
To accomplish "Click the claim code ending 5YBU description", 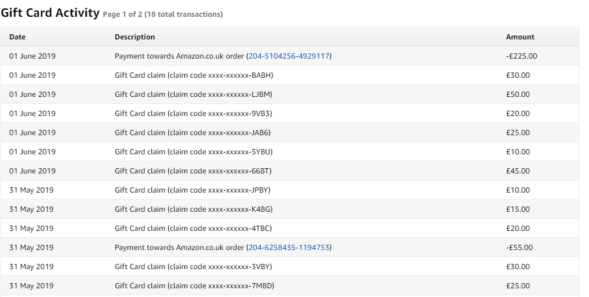I will click(x=194, y=152).
